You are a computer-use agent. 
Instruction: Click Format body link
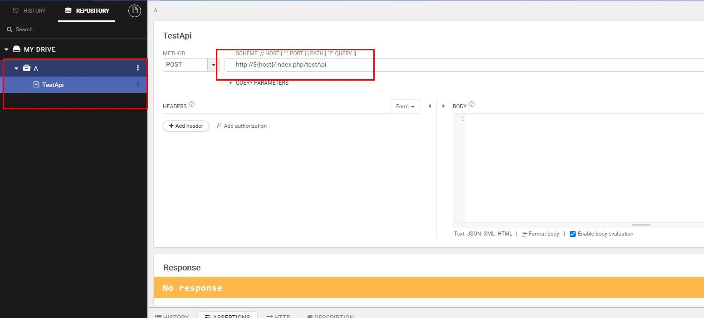(x=540, y=234)
